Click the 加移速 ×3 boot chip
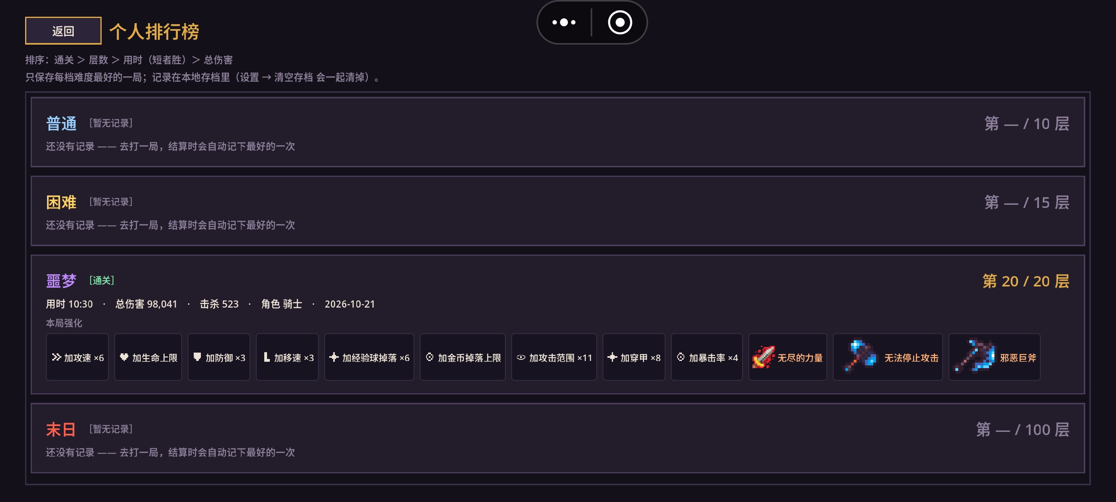This screenshot has width=1116, height=502. 287,357
